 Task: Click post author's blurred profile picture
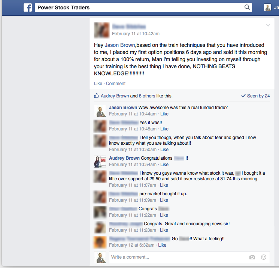(x=101, y=30)
